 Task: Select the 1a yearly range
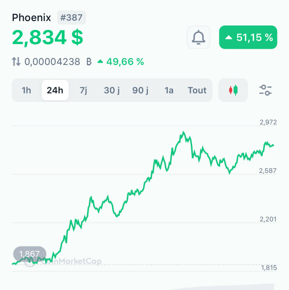169,90
